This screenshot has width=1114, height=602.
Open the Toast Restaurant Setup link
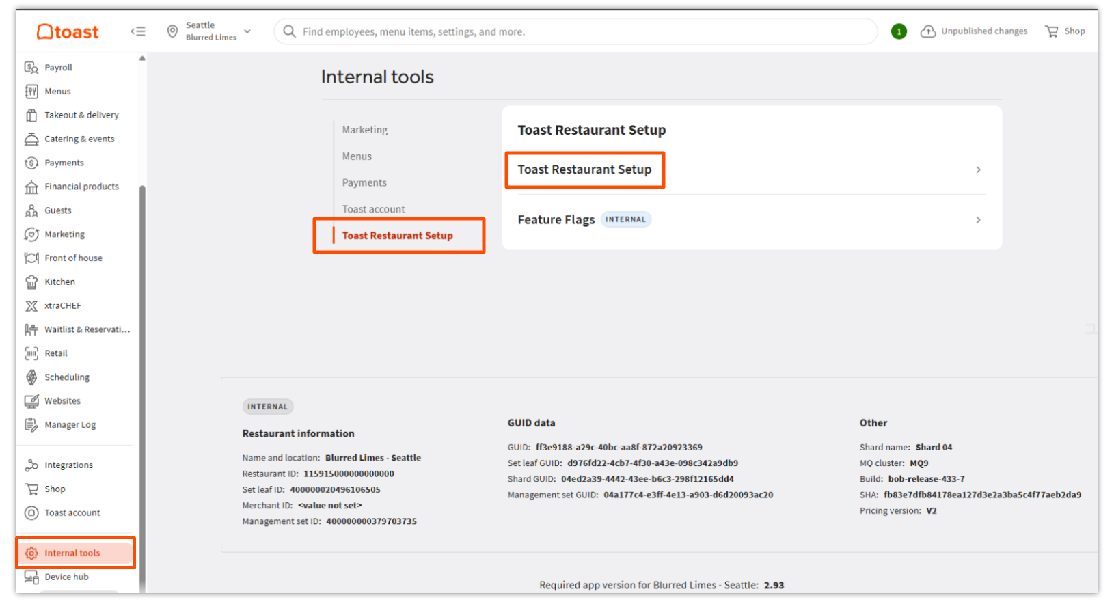584,170
